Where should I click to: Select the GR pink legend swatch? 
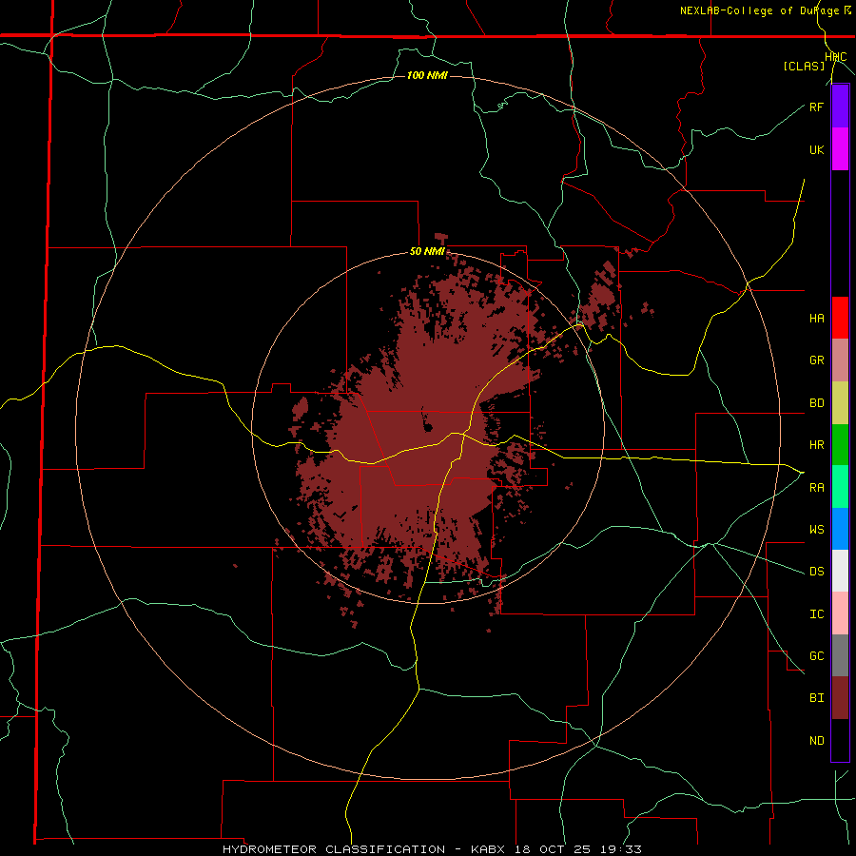coord(840,360)
